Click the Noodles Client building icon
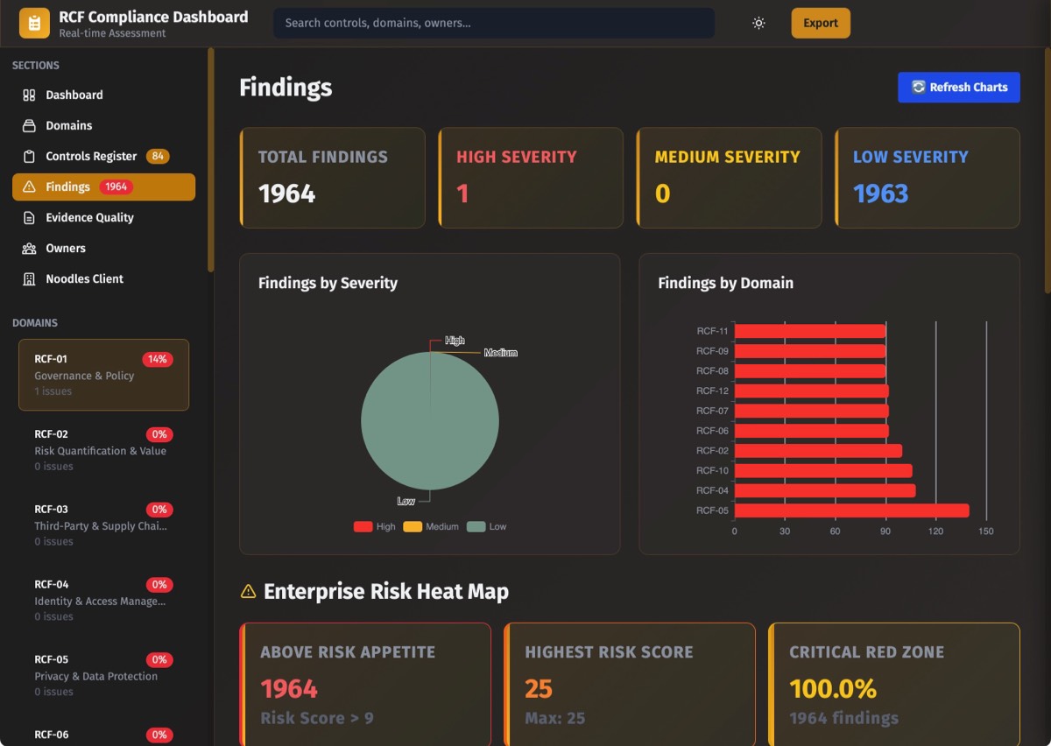Screen dimensions: 1051x746 click(29, 279)
